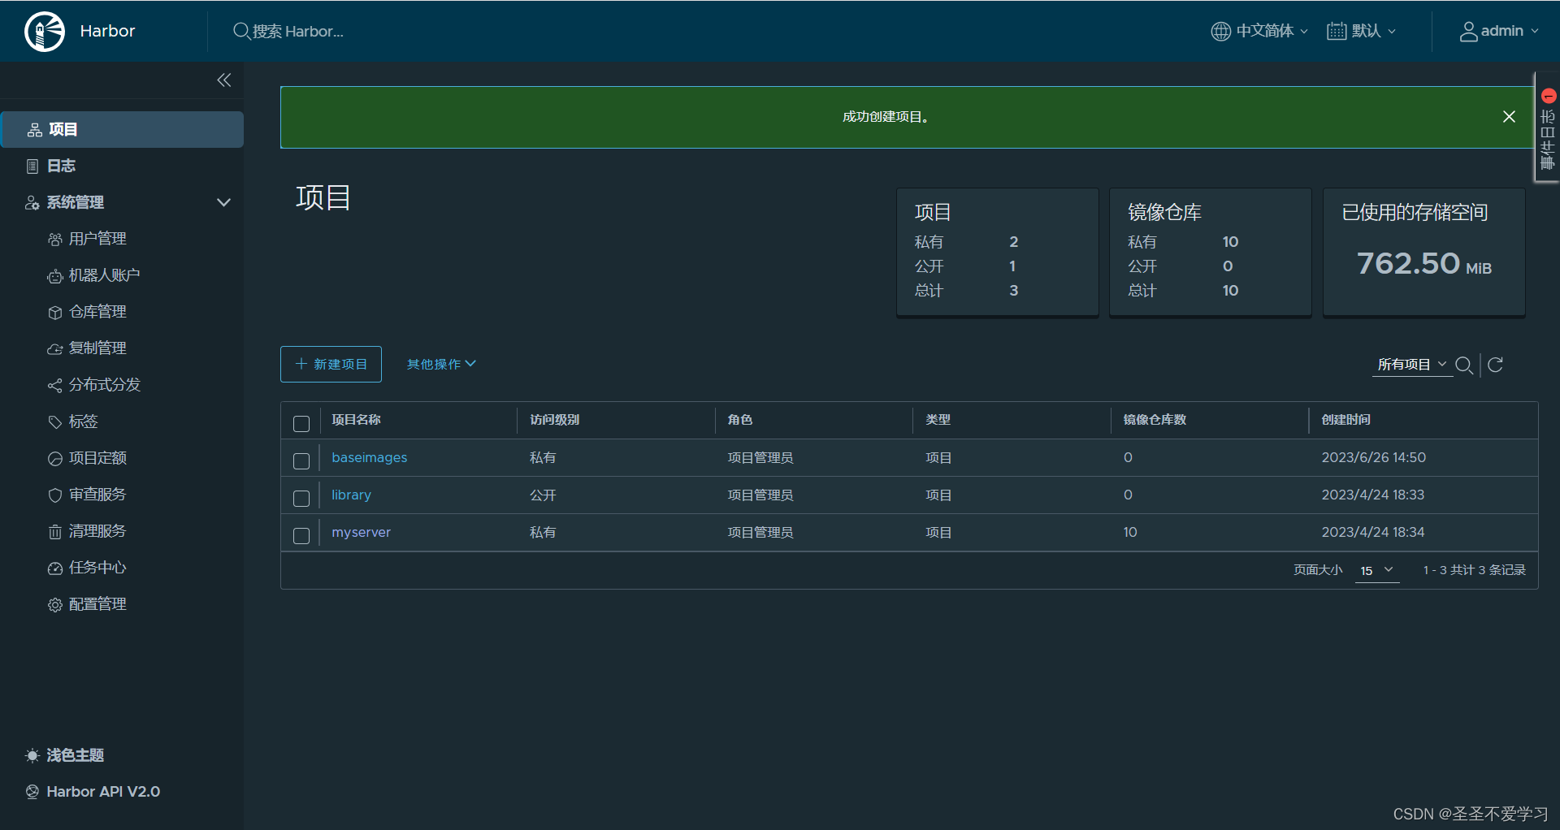
Task: Collapse the 系统管理 section chevron
Action: 223,202
